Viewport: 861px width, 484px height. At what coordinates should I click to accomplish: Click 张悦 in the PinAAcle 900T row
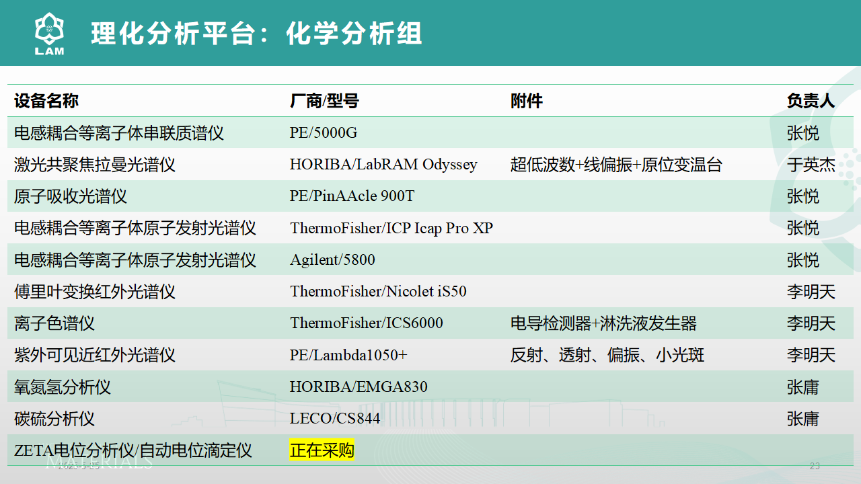point(803,196)
